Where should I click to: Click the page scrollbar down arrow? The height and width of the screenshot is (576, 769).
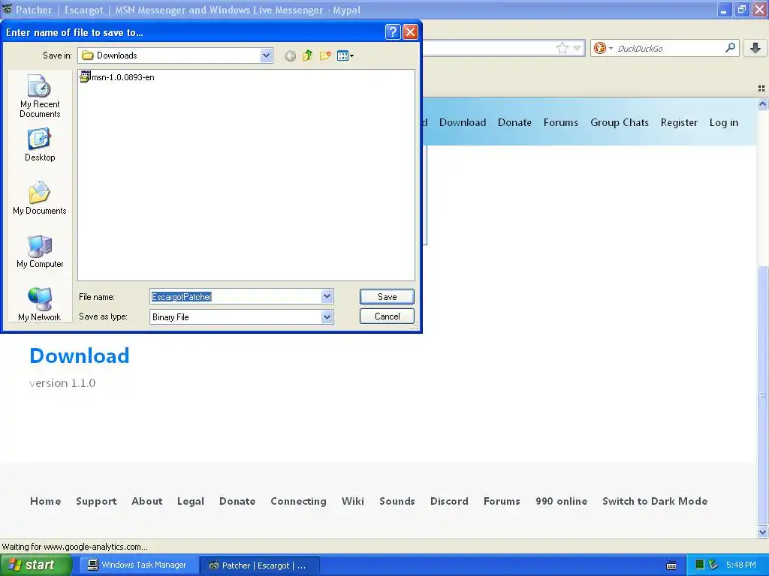(762, 532)
